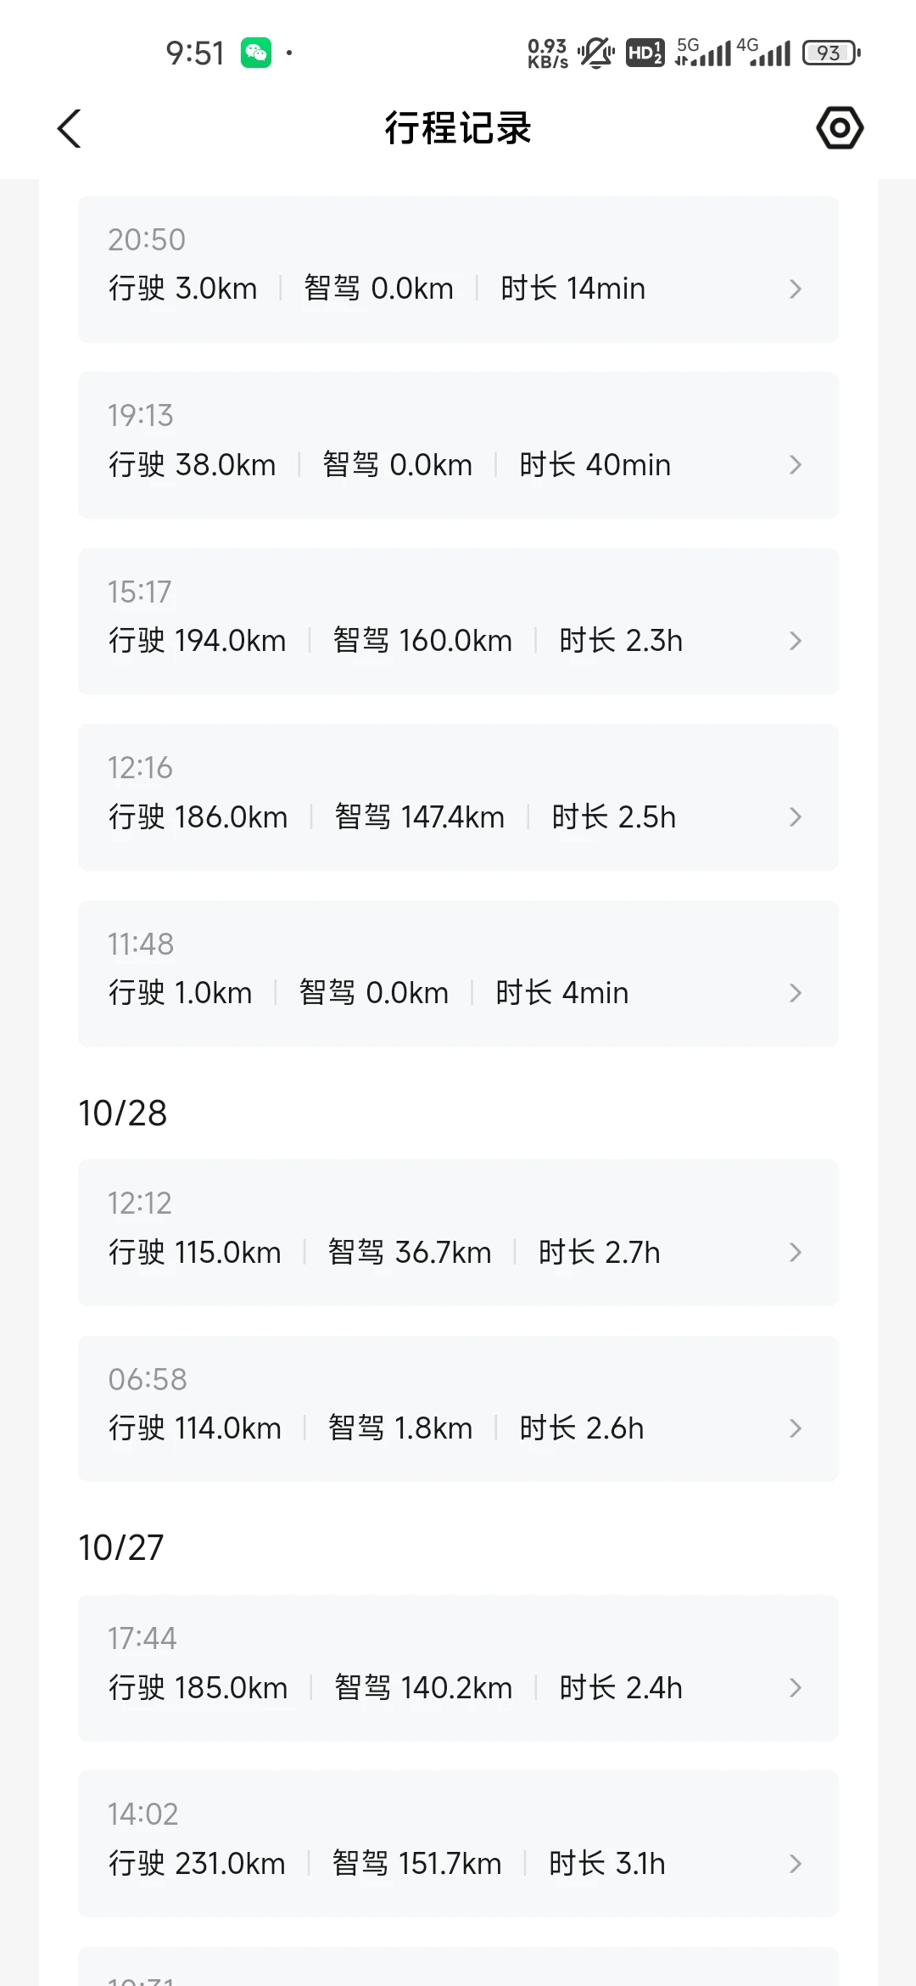Viewport: 916px width, 1986px height.
Task: Open the 11:48 trip of 1.0km
Action: click(458, 973)
